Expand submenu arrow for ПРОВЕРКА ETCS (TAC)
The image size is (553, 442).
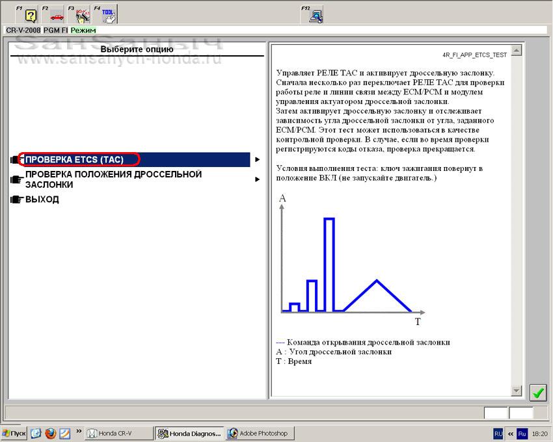tap(258, 160)
